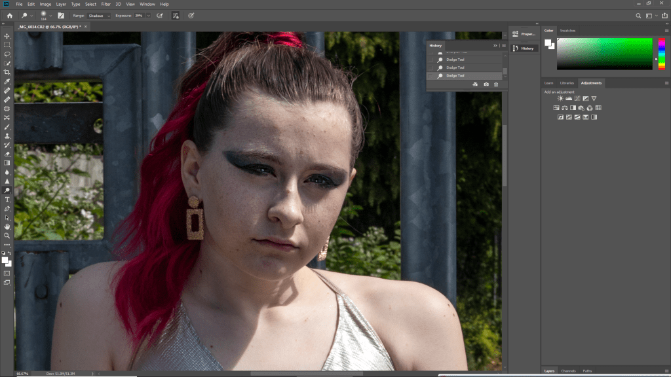This screenshot has height=377, width=671.
Task: Close the _MG_6034.CR2 document tab
Action: [86, 26]
